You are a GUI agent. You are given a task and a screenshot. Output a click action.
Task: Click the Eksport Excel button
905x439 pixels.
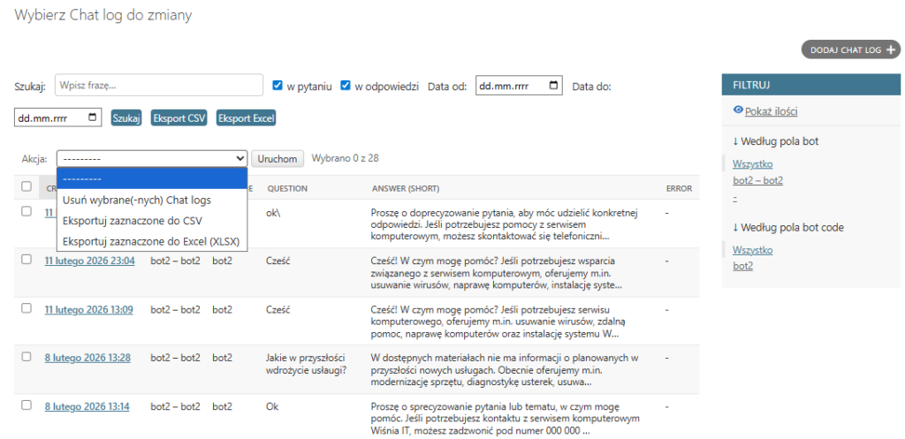(x=247, y=117)
